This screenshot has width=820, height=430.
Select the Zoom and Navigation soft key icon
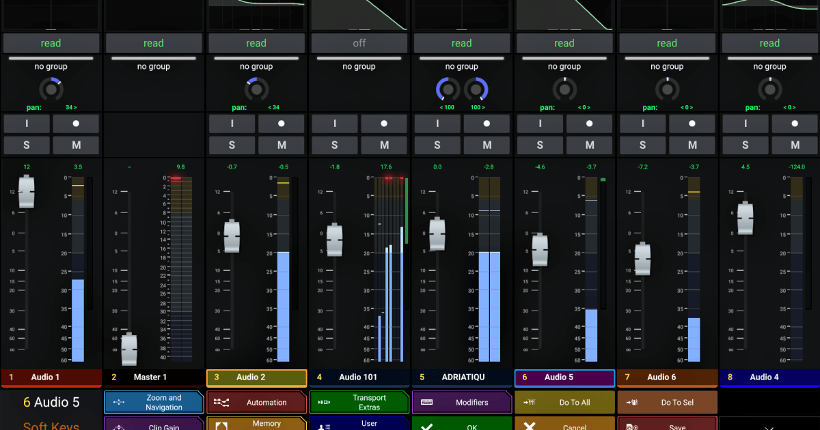118,402
